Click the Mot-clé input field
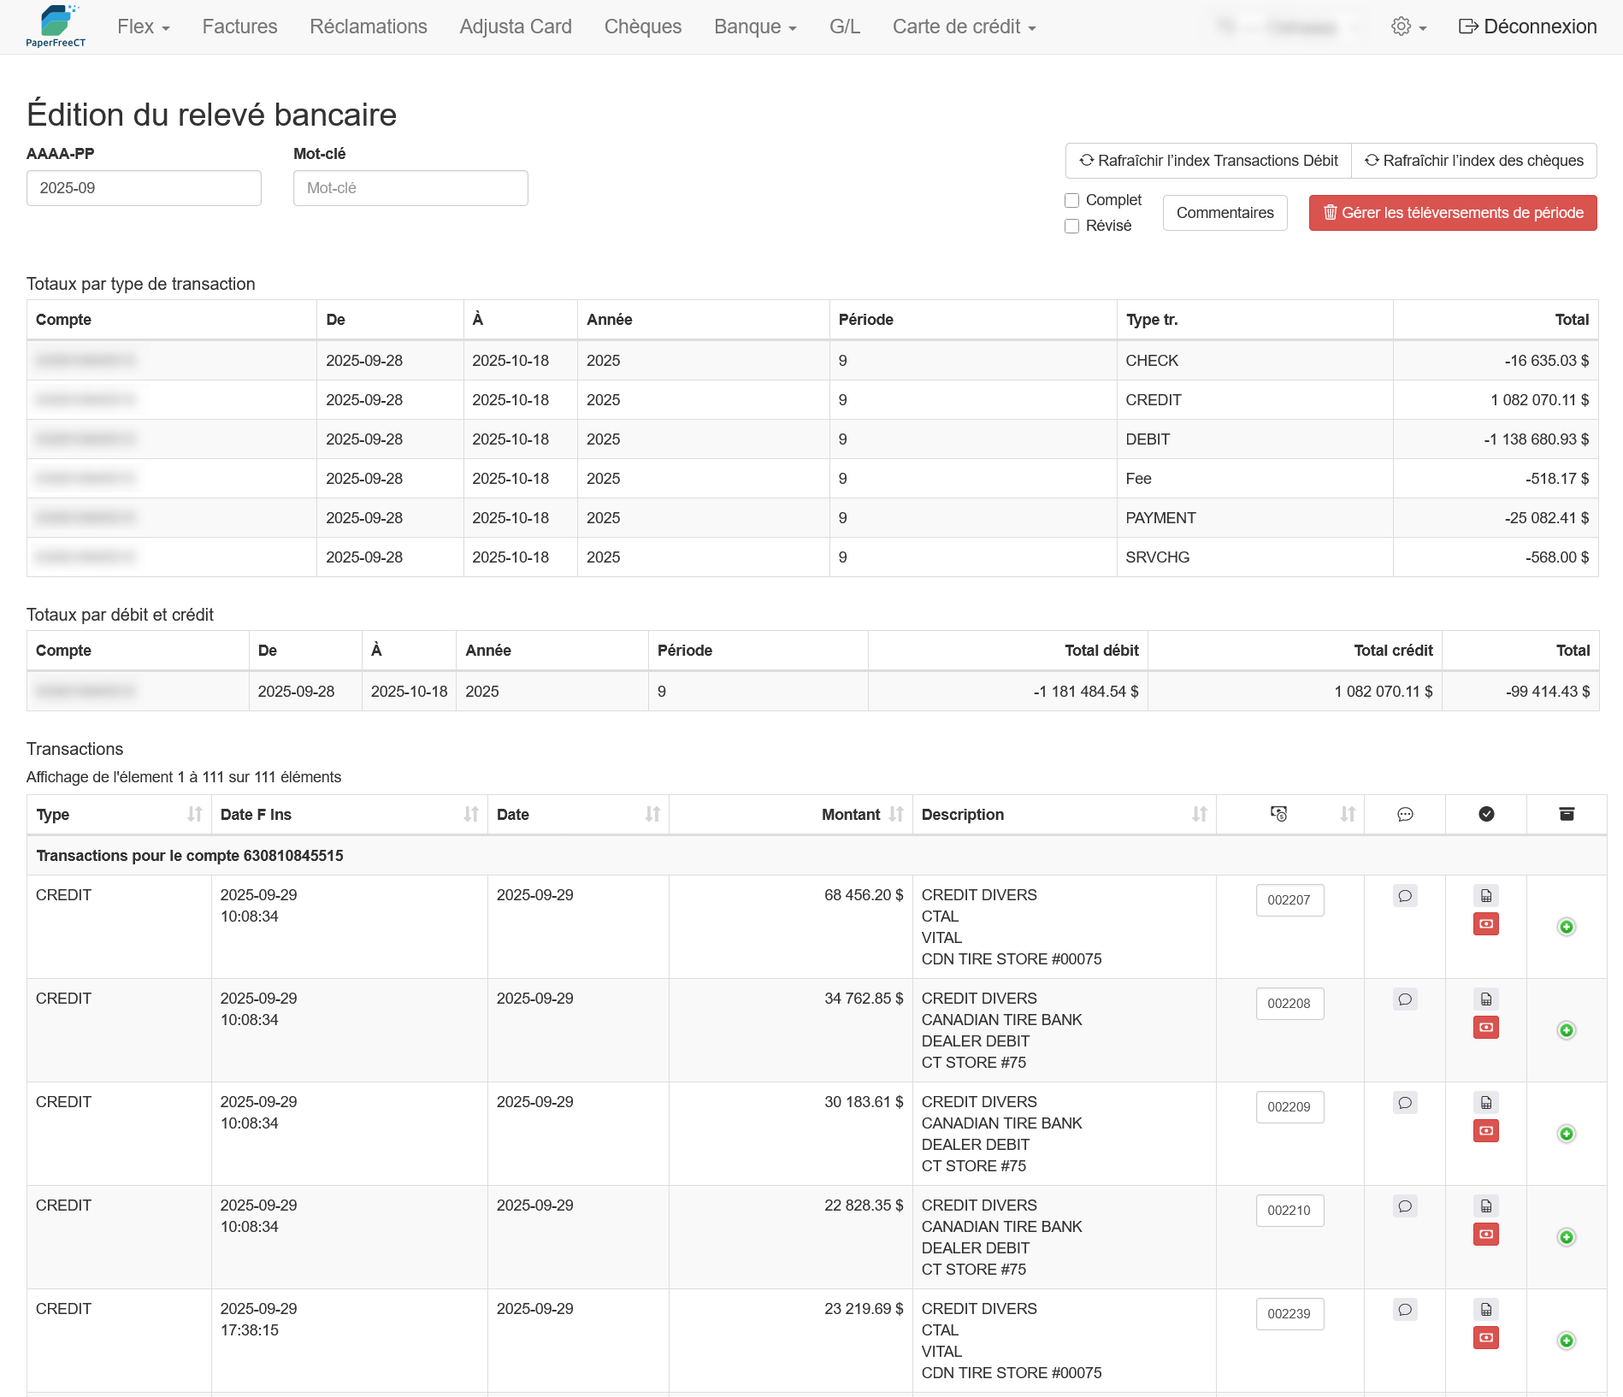 [410, 188]
